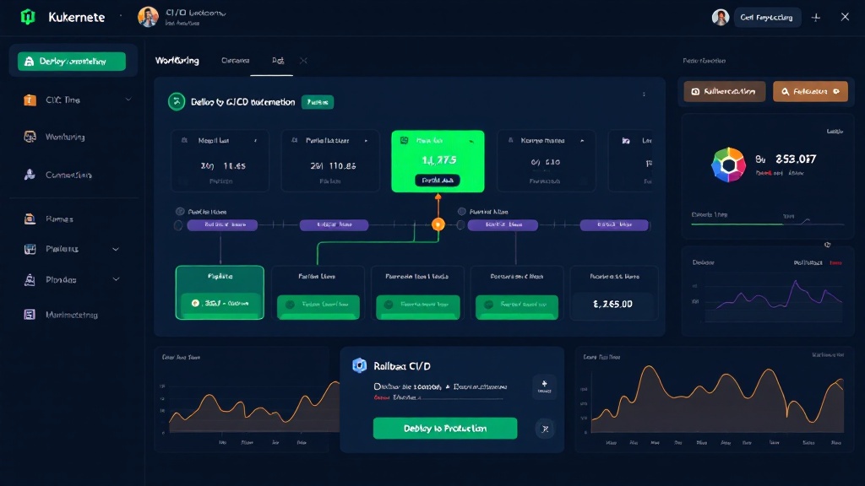Click the Wonituring sidebar icon
The image size is (865, 486).
30,137
